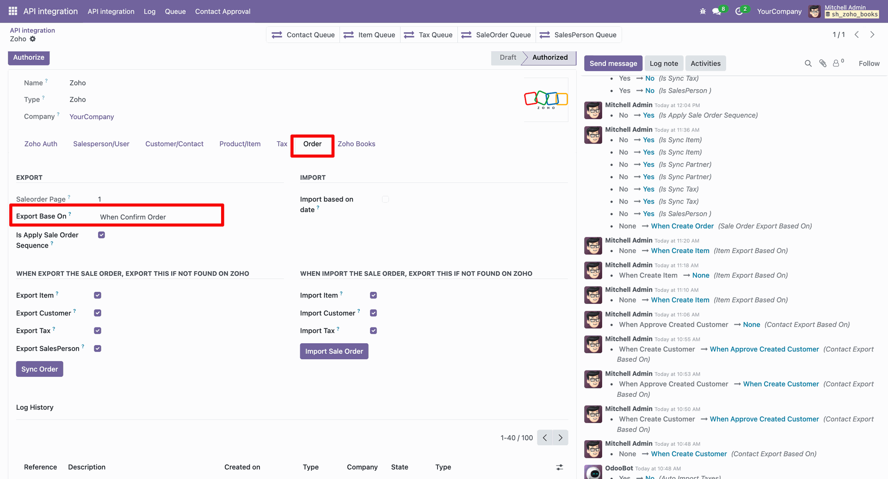The image size is (888, 479).
Task: Go to previous log history page
Action: (x=545, y=437)
